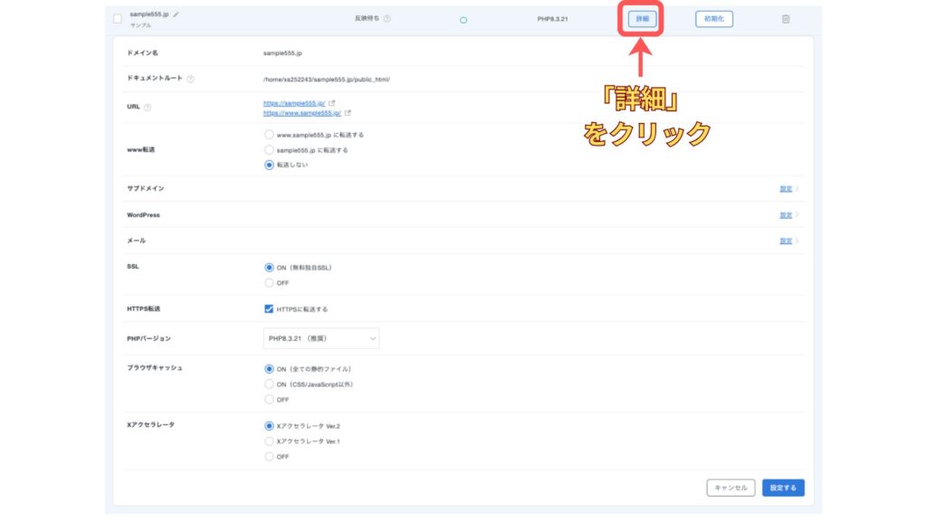Image resolution: width=927 pixels, height=521 pixels.
Task: Click the green status circle icon
Action: point(463,20)
